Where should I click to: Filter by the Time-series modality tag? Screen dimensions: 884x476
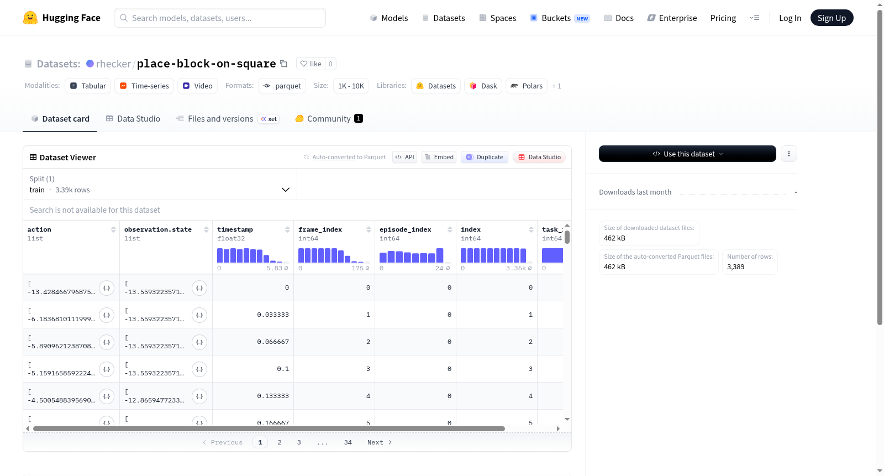click(x=144, y=86)
